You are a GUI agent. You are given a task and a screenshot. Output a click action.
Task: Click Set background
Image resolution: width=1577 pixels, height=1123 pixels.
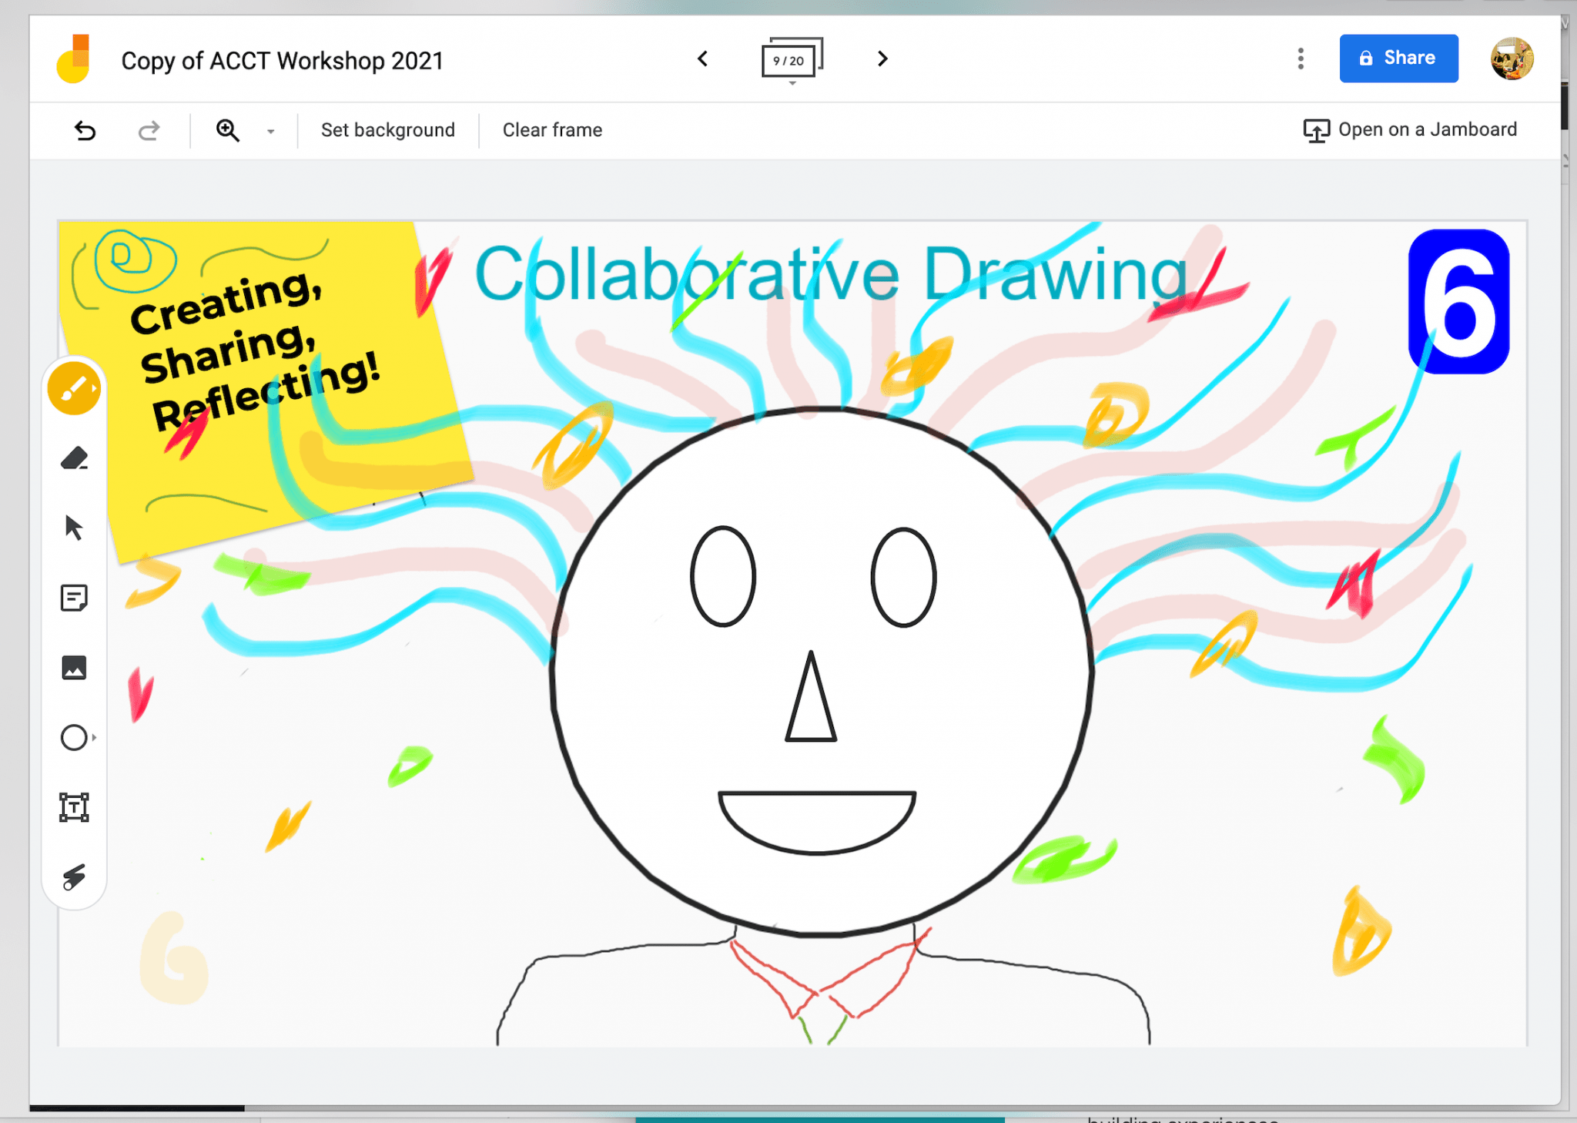[x=387, y=130]
